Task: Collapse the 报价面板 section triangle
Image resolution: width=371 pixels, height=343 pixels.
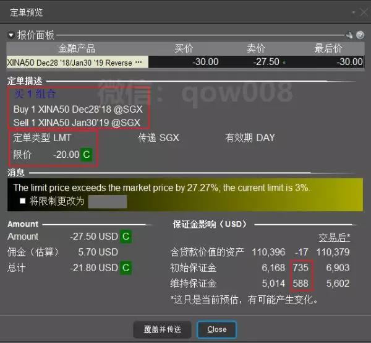Action: (x=11, y=35)
